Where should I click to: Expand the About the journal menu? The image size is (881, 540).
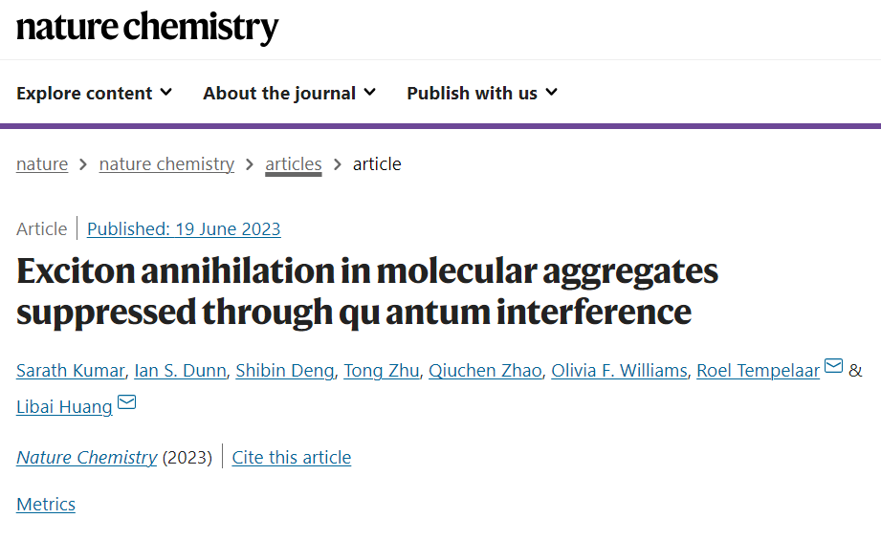(x=289, y=93)
